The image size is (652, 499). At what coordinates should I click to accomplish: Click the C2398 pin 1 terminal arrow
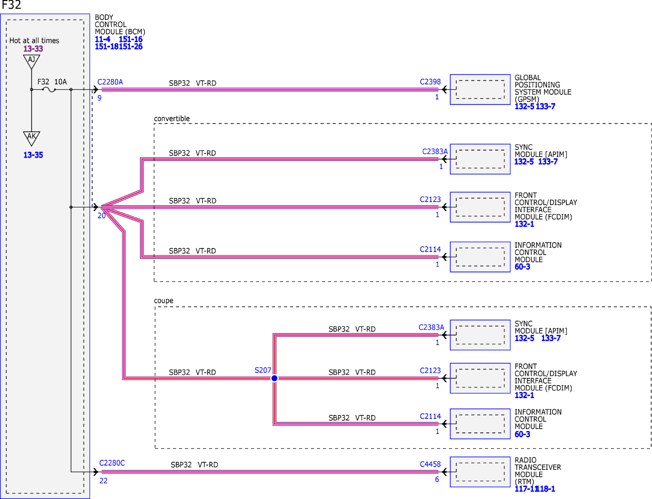coord(445,89)
